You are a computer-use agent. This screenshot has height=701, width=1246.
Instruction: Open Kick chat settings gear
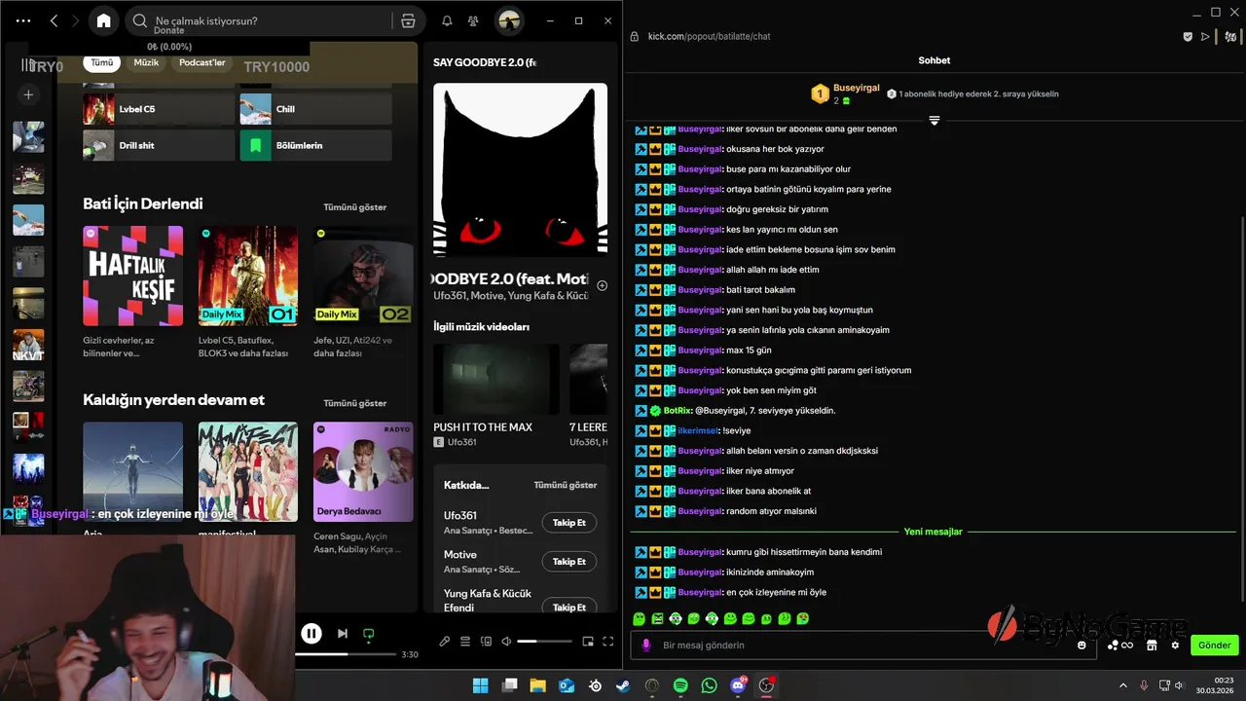coord(1175,646)
